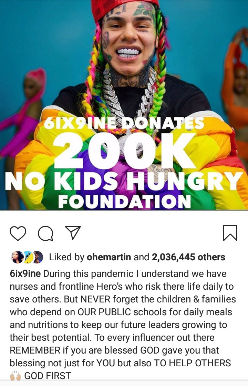
Task: Open the 6ix9ine username in the caption
Action: [x=25, y=274]
